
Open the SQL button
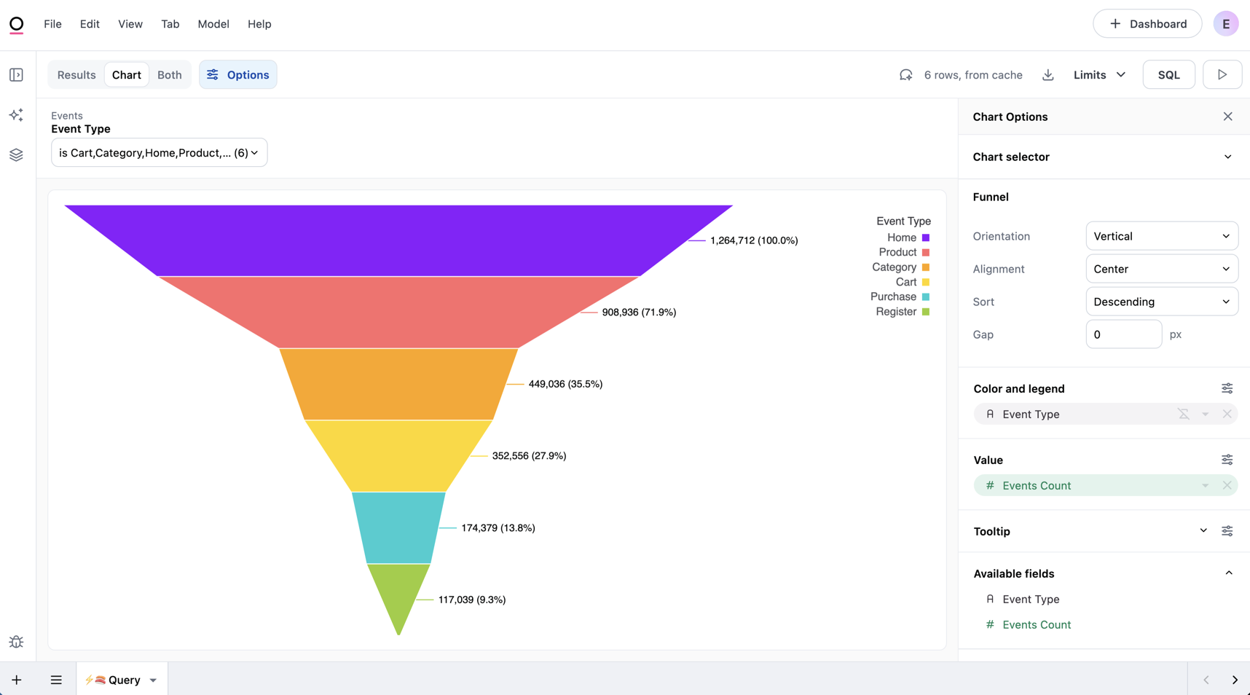[x=1169, y=74]
